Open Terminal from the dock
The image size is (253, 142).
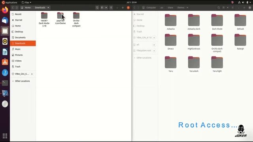click(5, 83)
